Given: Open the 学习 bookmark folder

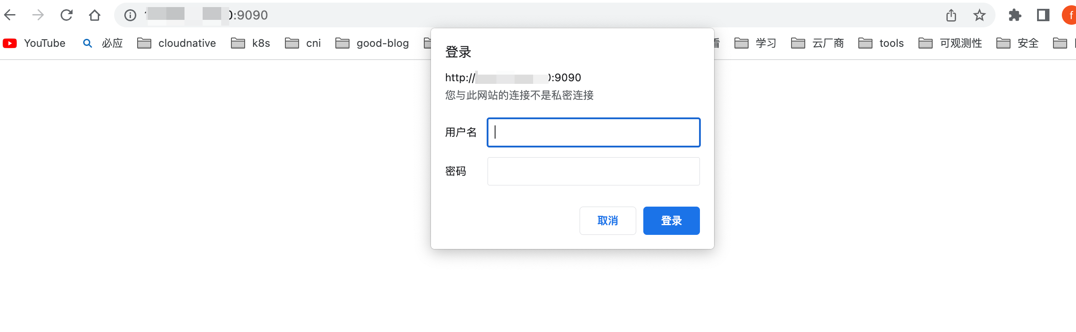Looking at the screenshot, I should 755,43.
